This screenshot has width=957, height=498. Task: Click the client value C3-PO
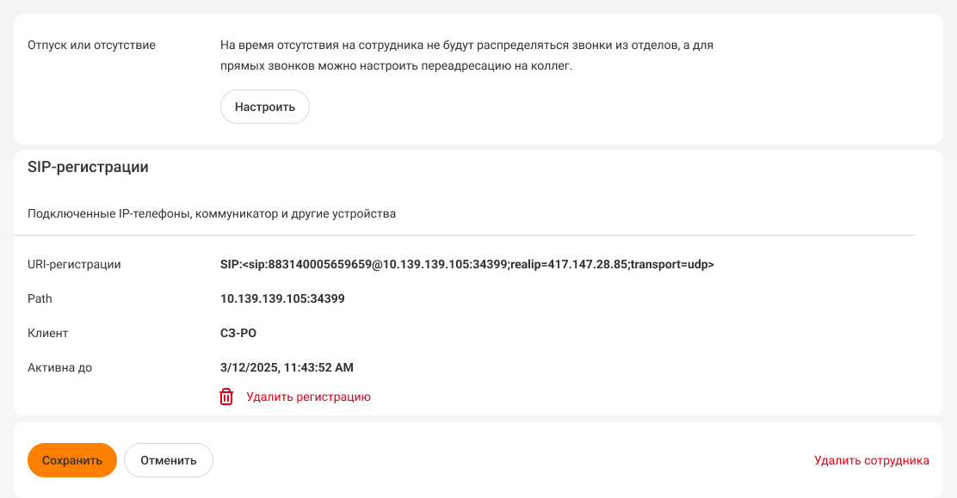(x=238, y=333)
